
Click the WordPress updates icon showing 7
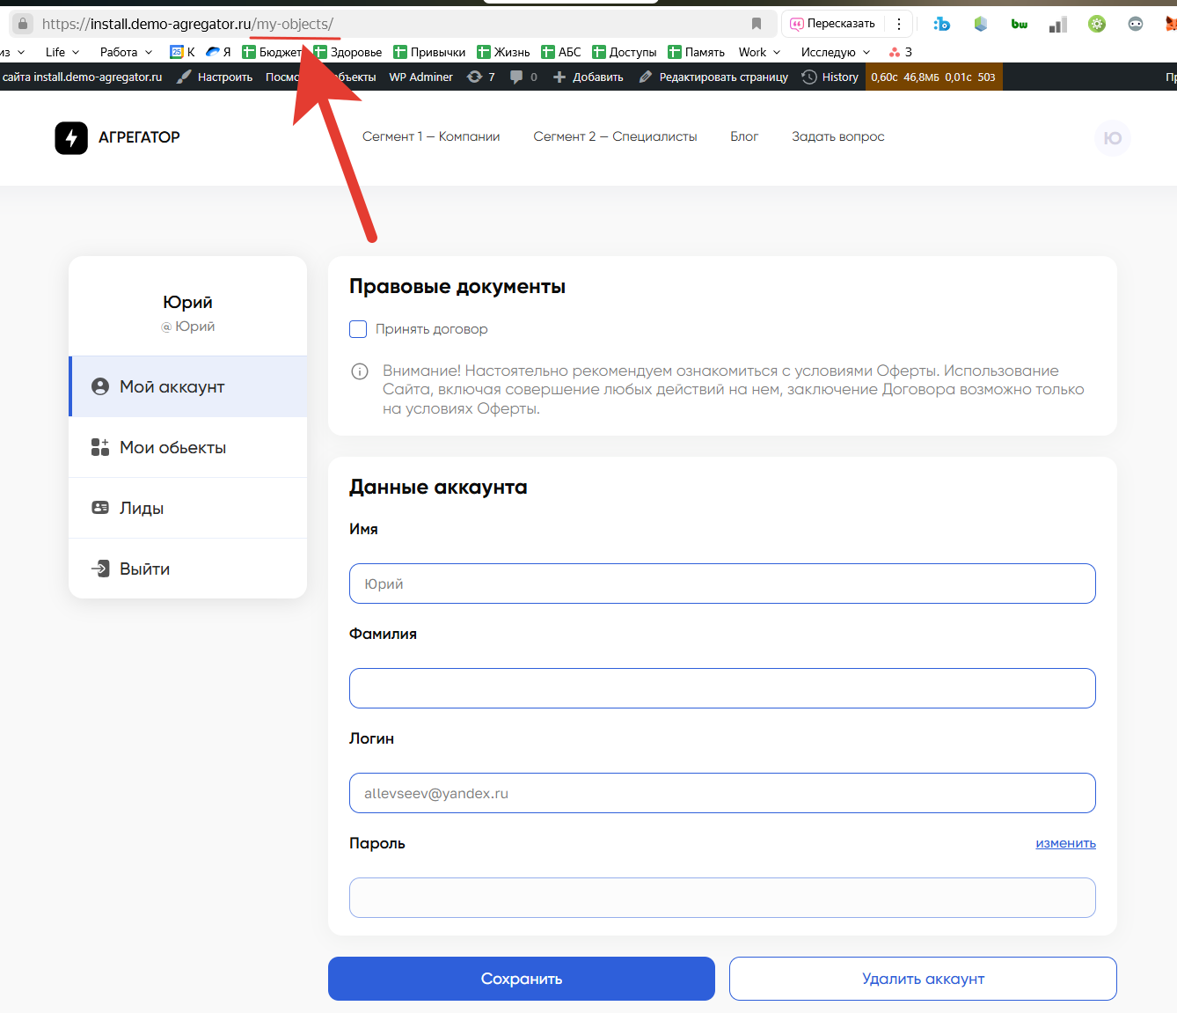(x=475, y=77)
